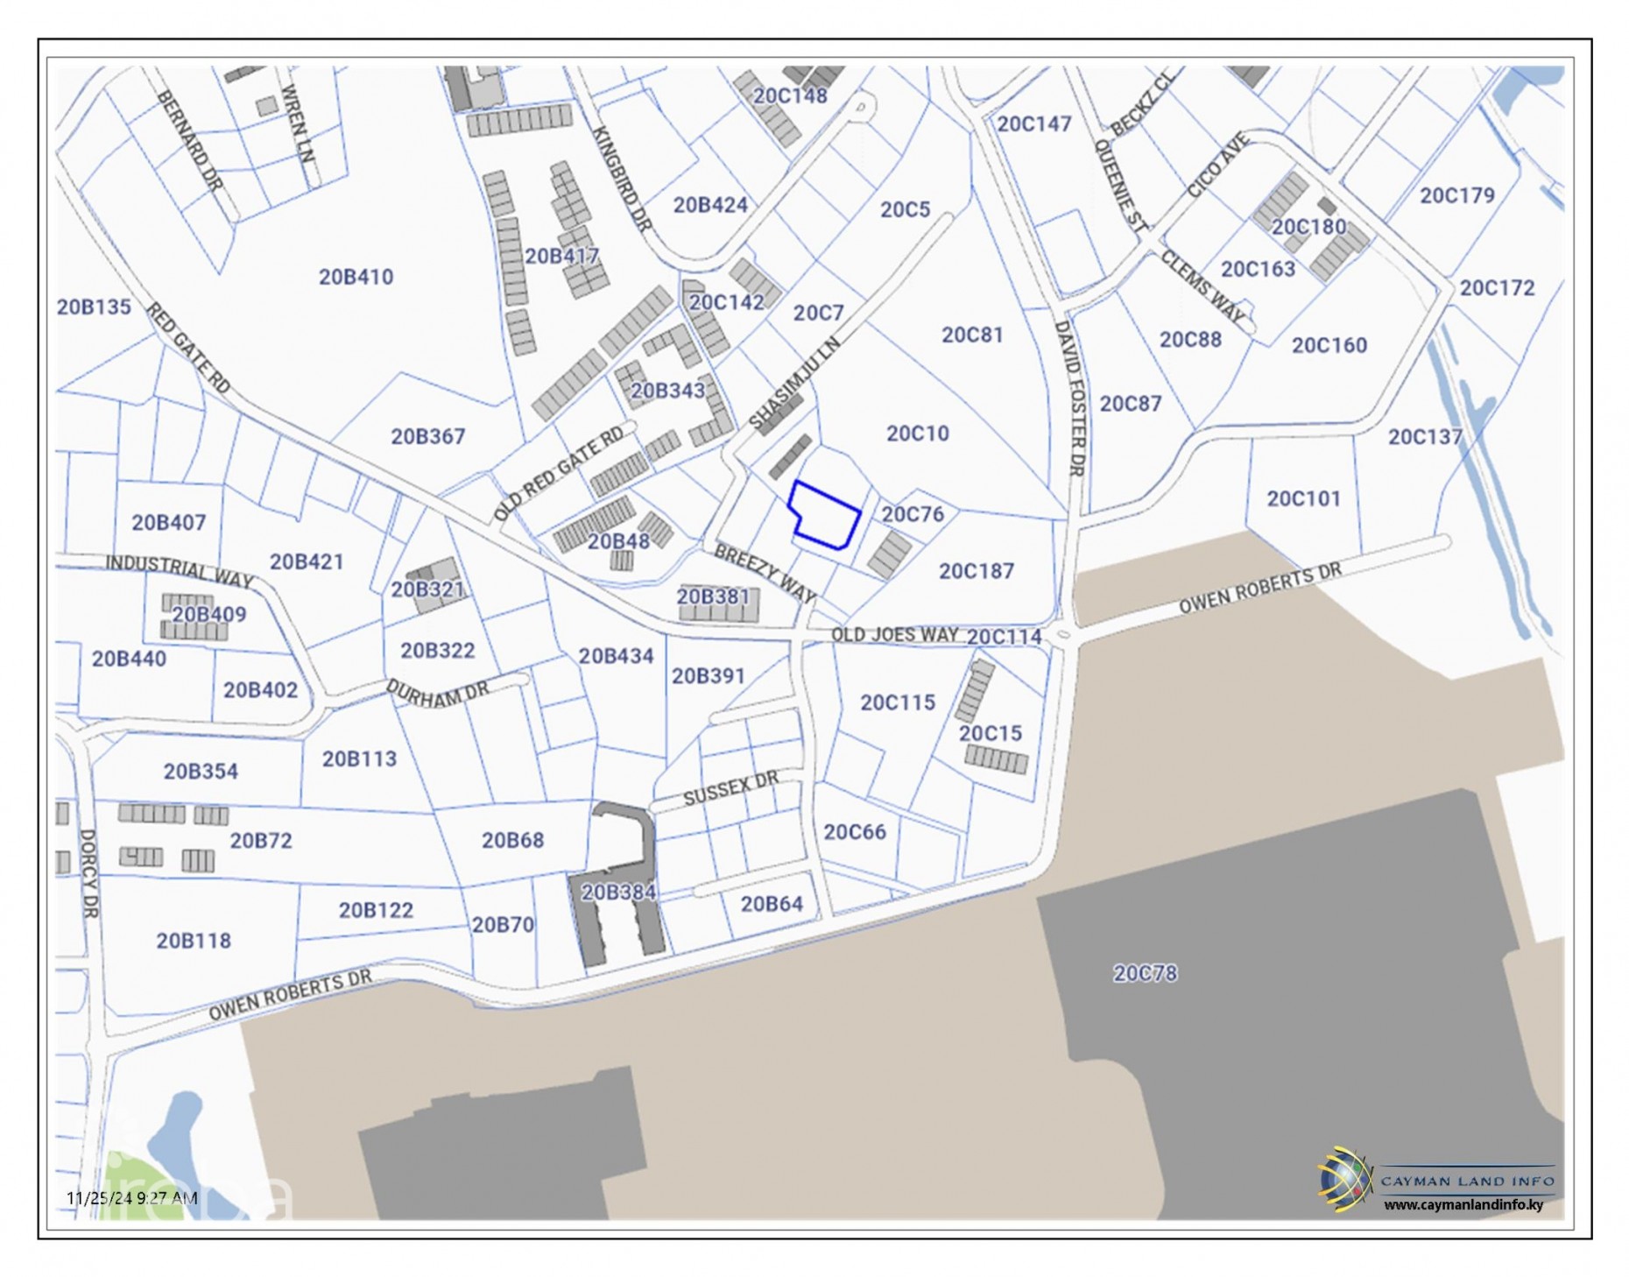
Task: Select parcel 20C187
Action: click(x=976, y=571)
